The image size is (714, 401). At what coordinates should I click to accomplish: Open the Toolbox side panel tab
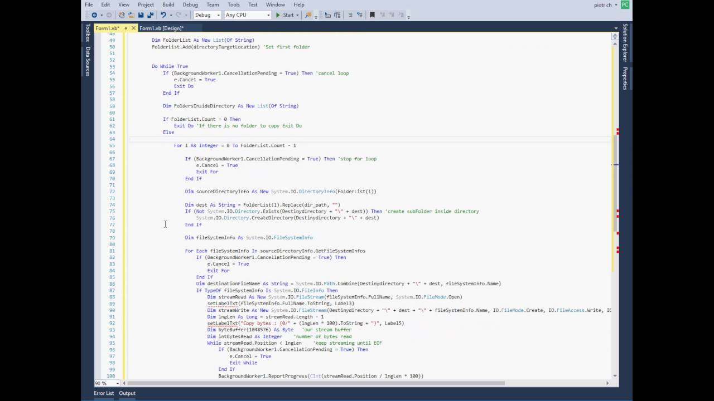(x=88, y=33)
